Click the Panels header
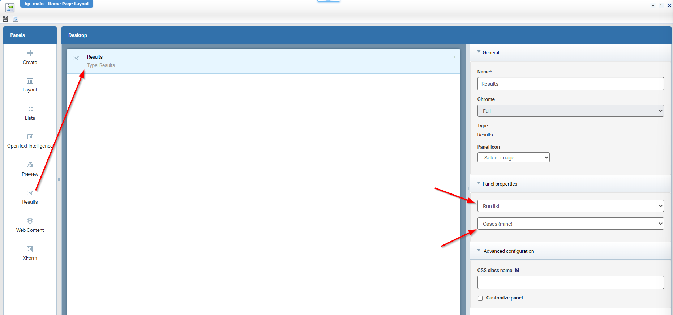 point(17,35)
